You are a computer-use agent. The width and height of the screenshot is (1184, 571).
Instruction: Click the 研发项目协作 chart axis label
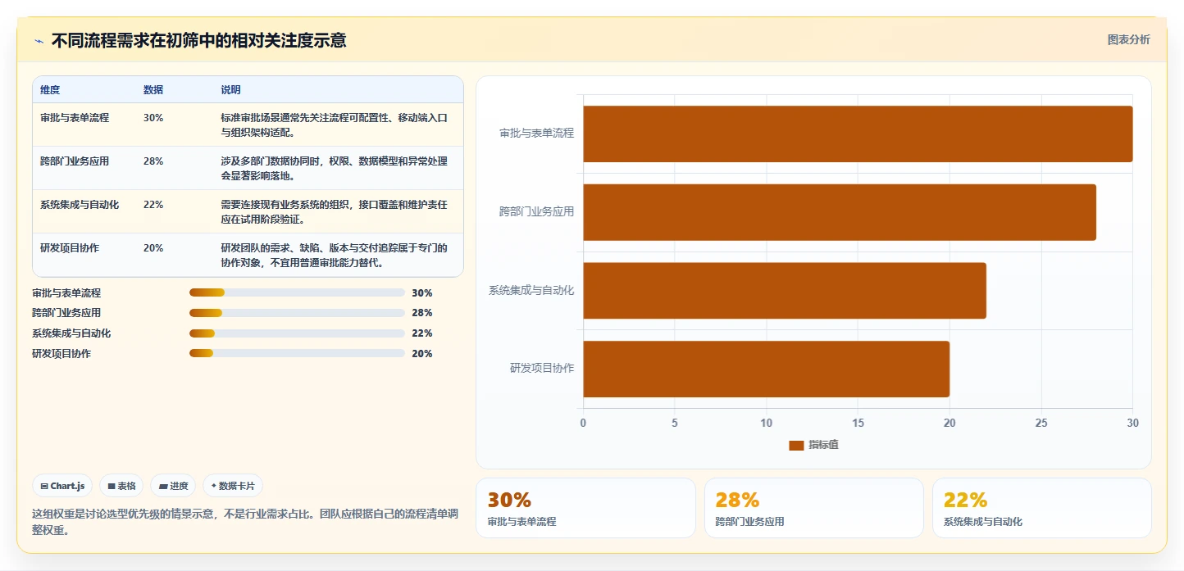point(542,369)
